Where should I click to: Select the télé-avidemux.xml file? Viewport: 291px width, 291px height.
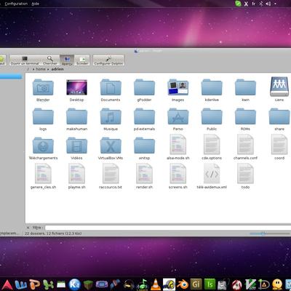pyautogui.click(x=212, y=176)
